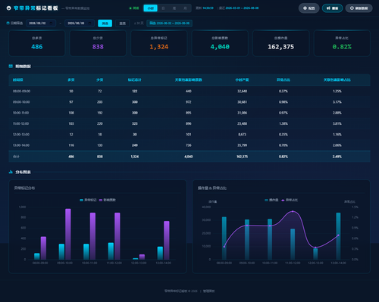Click the table percentage 3.81%
Screen dimensions: 379x302
click(x=337, y=123)
